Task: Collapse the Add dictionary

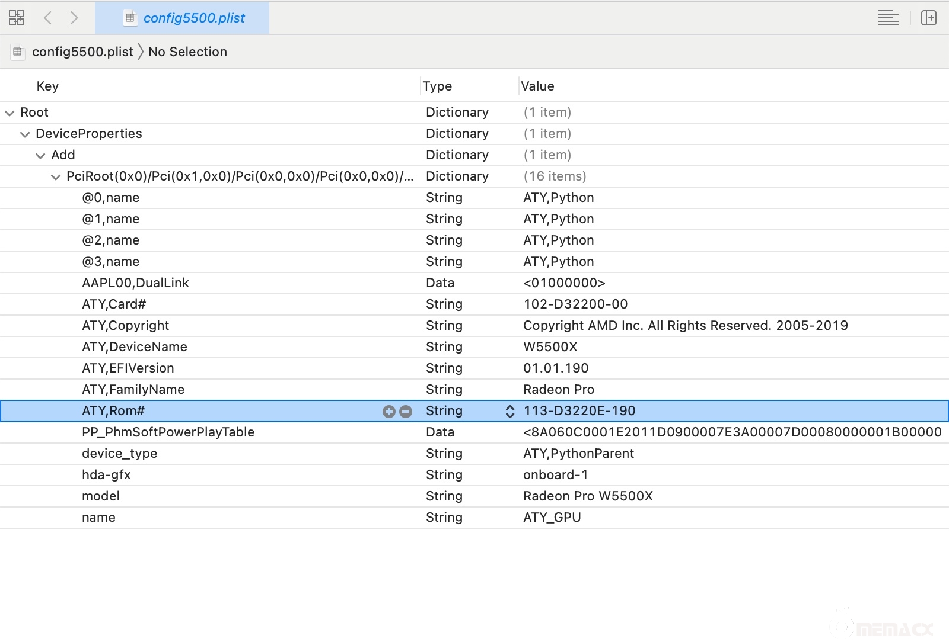Action: click(x=40, y=156)
